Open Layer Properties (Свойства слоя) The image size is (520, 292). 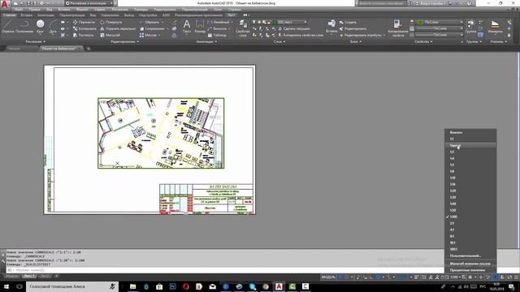point(243,28)
